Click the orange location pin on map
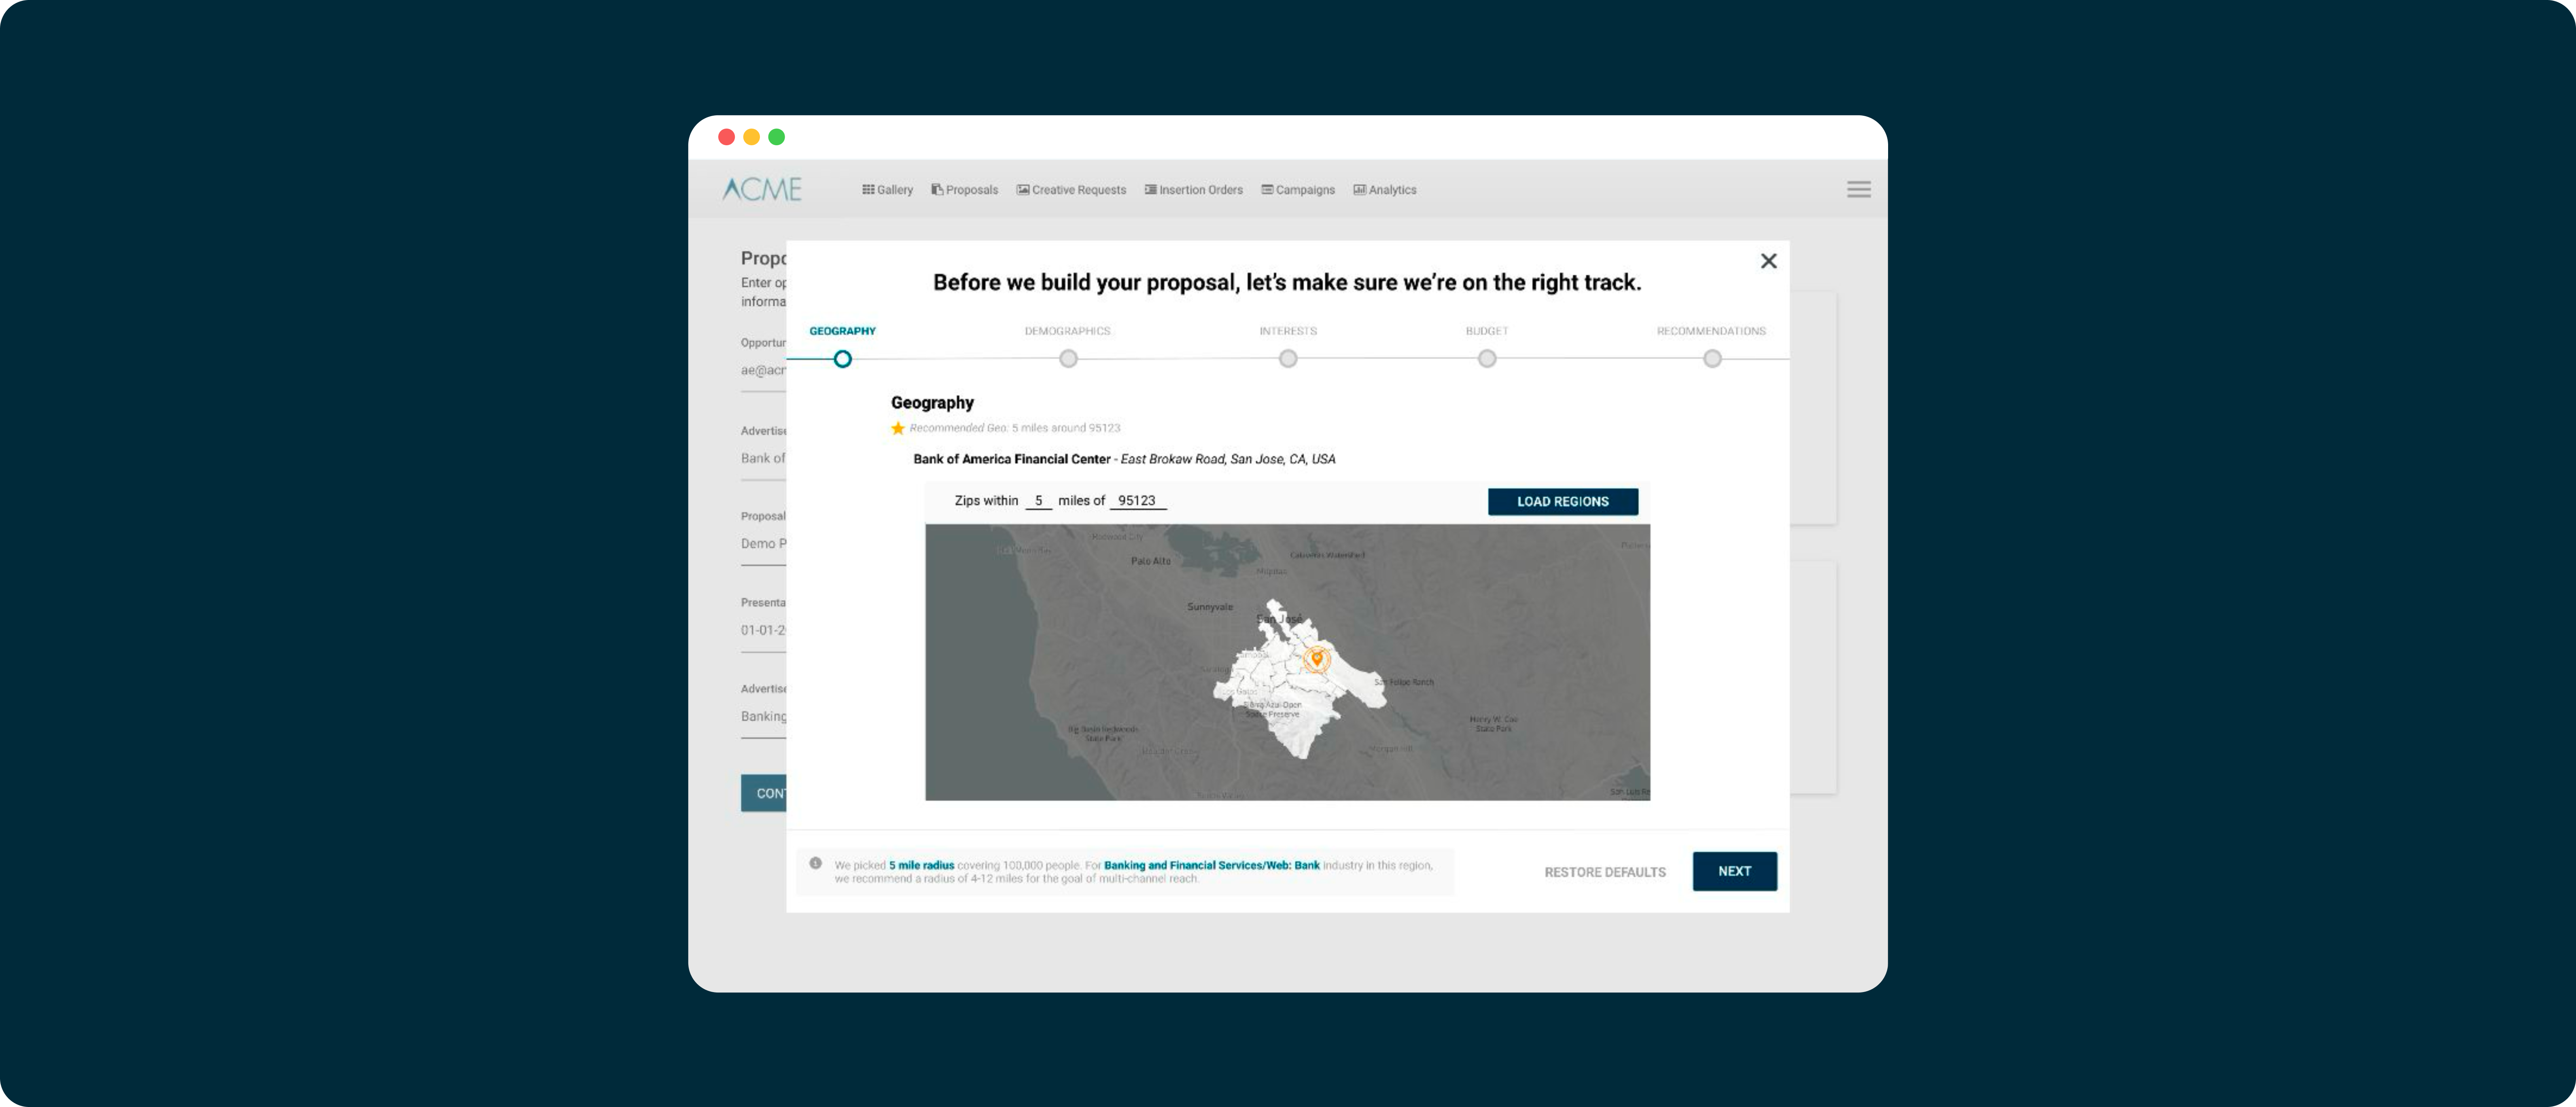The image size is (2576, 1107). (1317, 659)
